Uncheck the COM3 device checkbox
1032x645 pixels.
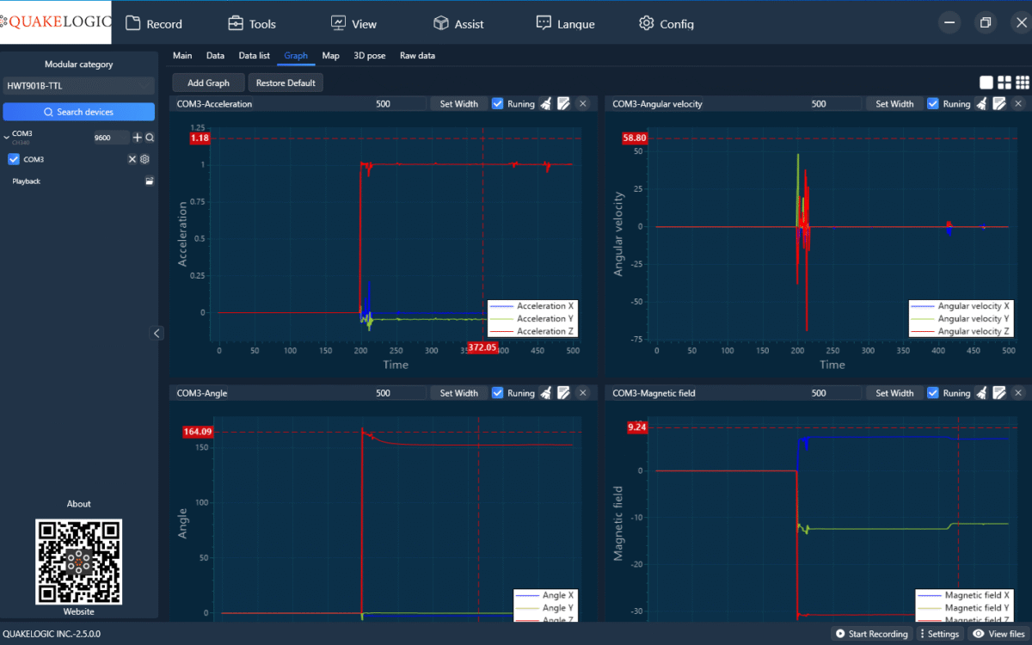click(14, 159)
